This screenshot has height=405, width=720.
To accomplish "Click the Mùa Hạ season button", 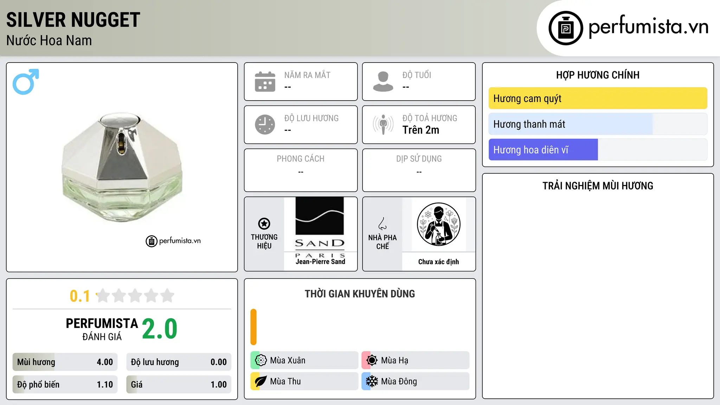I will [416, 360].
